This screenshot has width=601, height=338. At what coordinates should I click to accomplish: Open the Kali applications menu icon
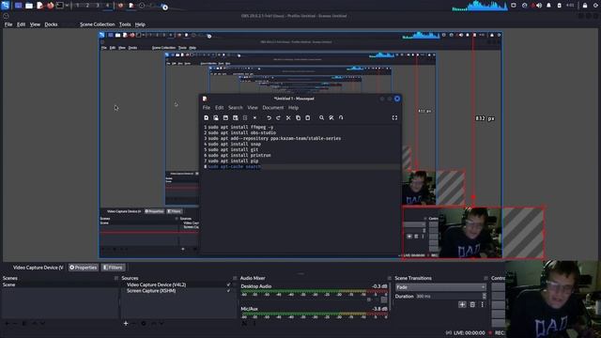click(x=6, y=6)
